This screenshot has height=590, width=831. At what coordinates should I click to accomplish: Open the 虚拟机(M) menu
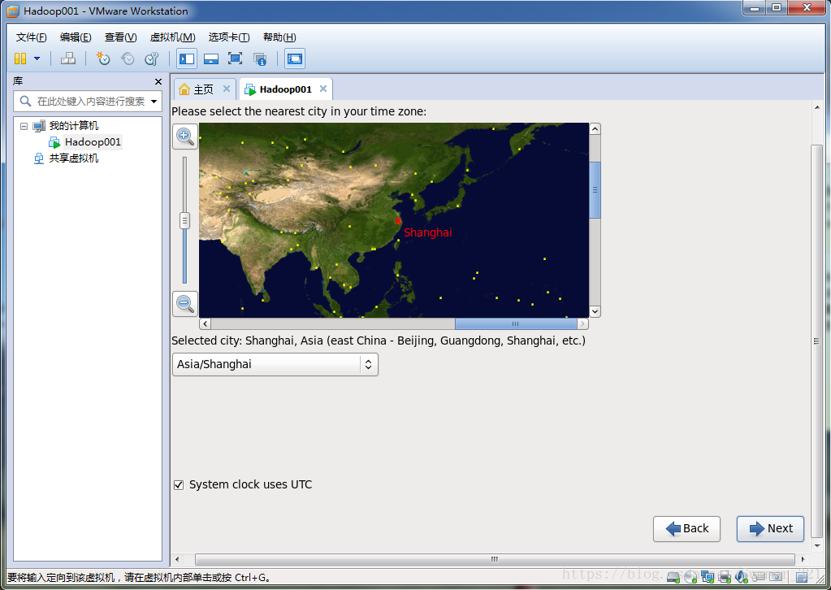tap(173, 37)
